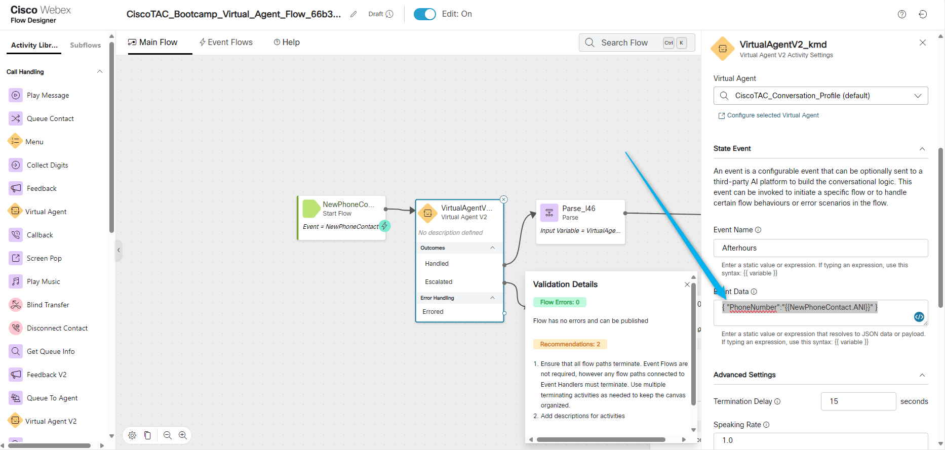The image size is (945, 450).
Task: Select the Queue Contact activity icon
Action: 16,118
